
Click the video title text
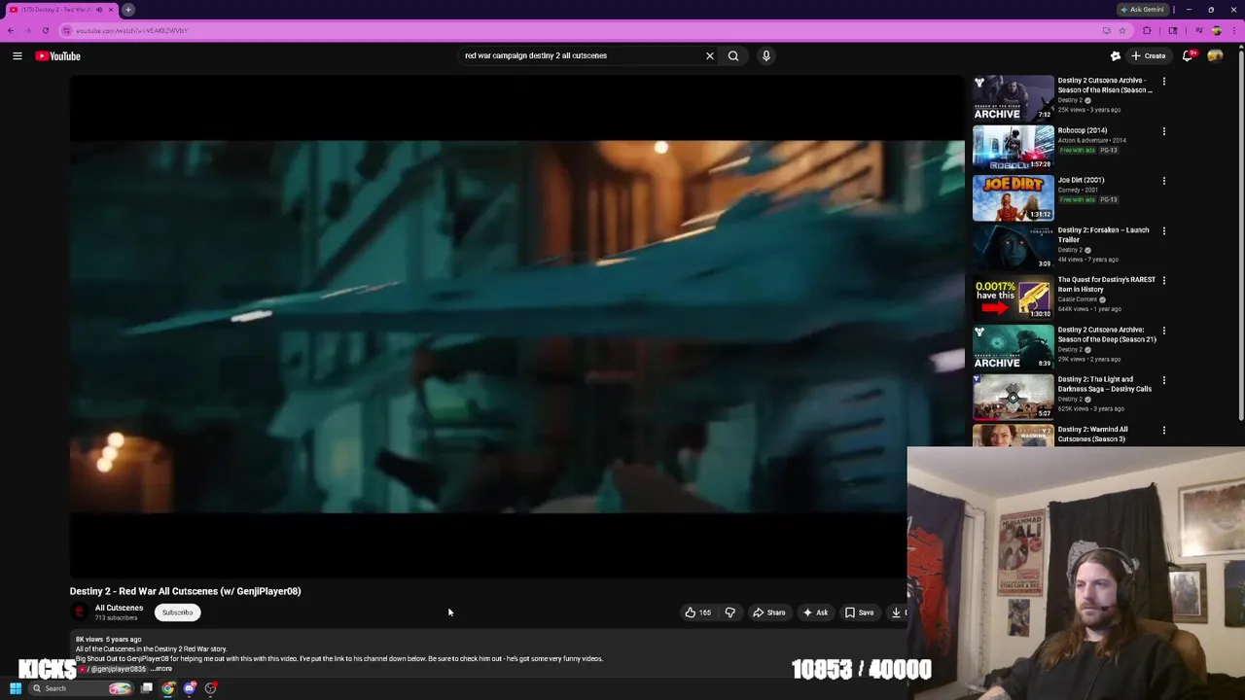pos(185,591)
